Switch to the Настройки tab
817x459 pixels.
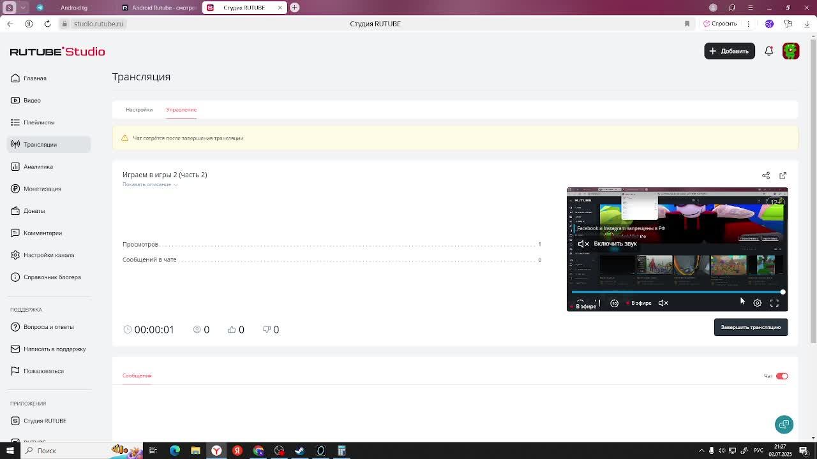[x=139, y=110]
